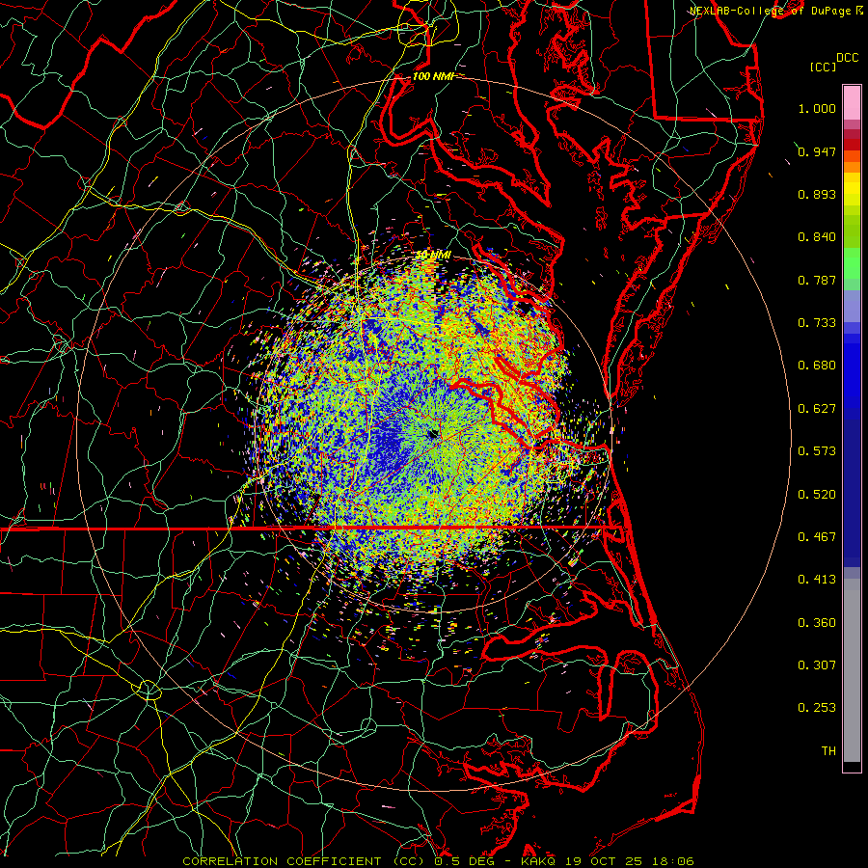
Task: Click the 50 NMI range ring label
Action: coord(433,255)
